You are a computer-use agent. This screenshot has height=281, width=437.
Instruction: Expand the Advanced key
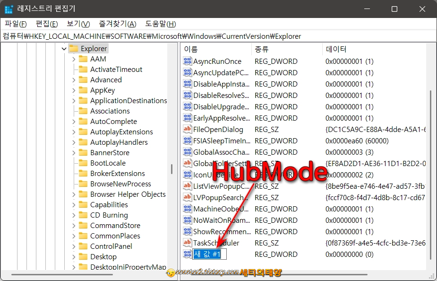coord(74,80)
